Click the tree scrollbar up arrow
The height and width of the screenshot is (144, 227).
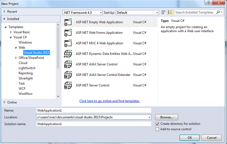[x=58, y=25]
